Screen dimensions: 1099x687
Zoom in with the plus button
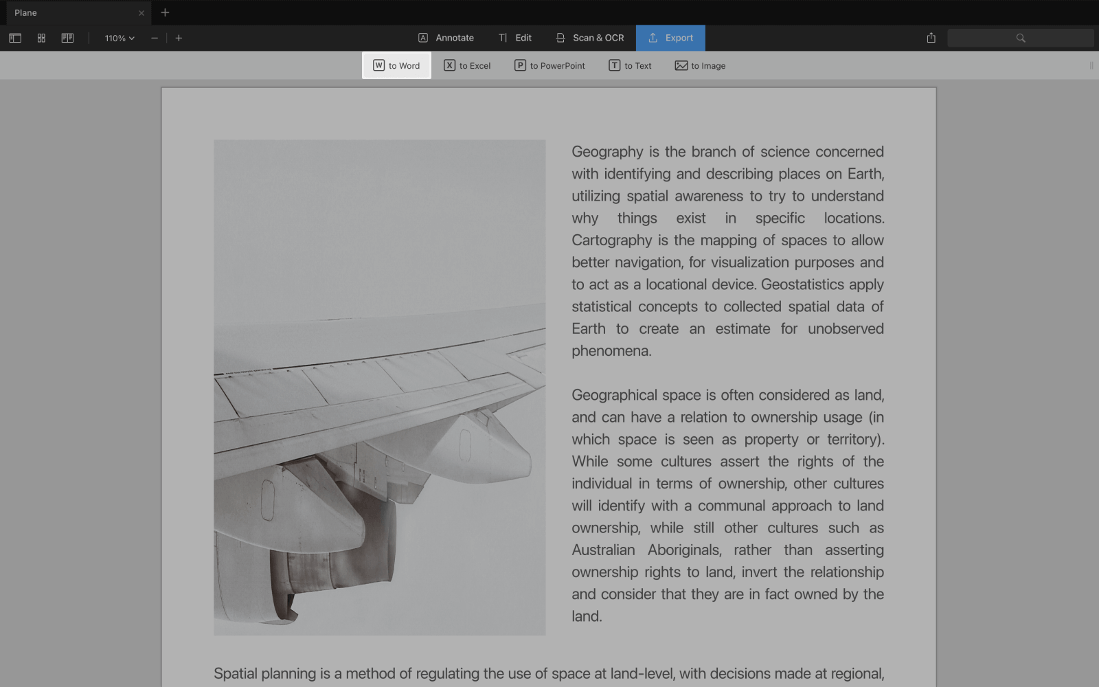pyautogui.click(x=179, y=38)
